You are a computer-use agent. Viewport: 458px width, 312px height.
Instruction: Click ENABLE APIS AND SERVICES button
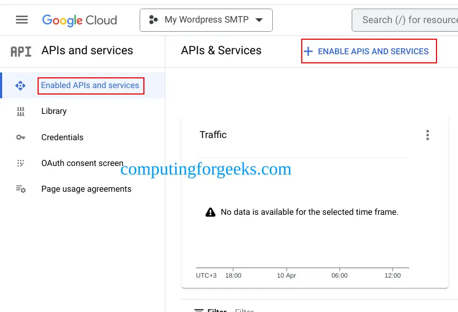(x=369, y=51)
